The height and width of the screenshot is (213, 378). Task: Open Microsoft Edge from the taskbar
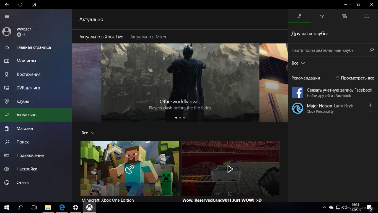[x=62, y=207]
